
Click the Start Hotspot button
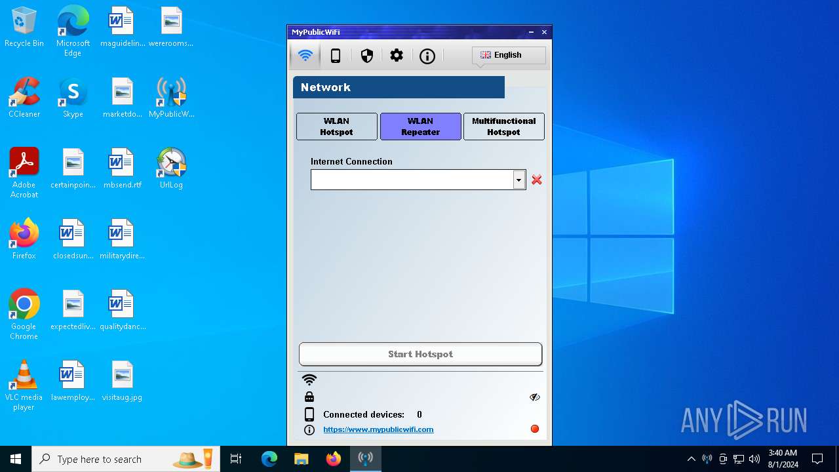[x=421, y=354]
